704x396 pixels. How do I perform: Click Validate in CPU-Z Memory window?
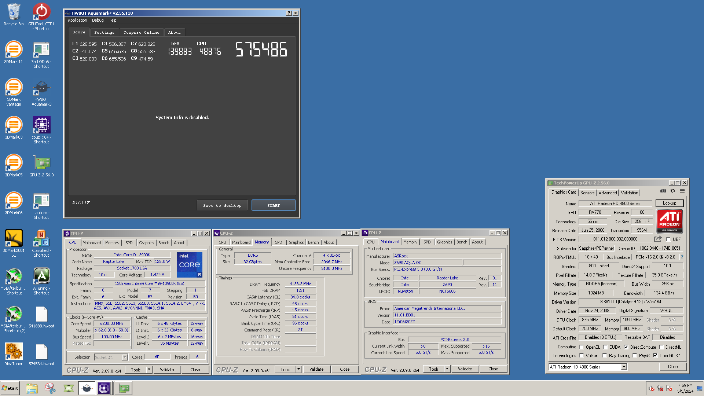[316, 369]
